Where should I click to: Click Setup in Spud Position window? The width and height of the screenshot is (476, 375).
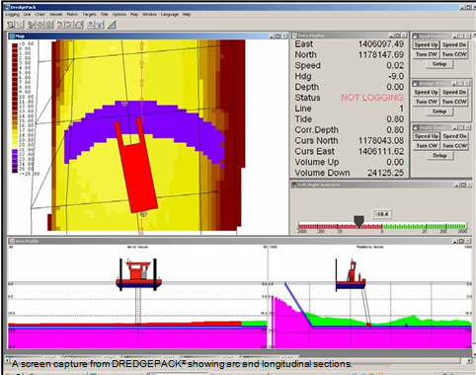(439, 64)
